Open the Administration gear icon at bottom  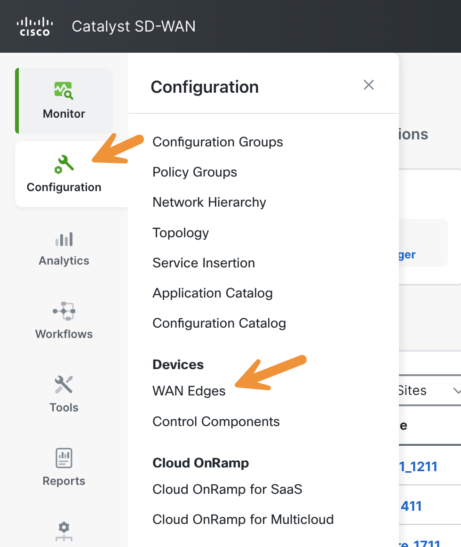(x=64, y=531)
